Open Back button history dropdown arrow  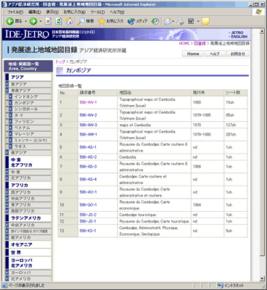pos(26,21)
